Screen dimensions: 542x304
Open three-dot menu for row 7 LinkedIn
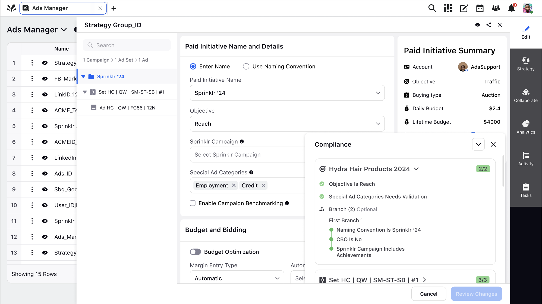(x=32, y=158)
